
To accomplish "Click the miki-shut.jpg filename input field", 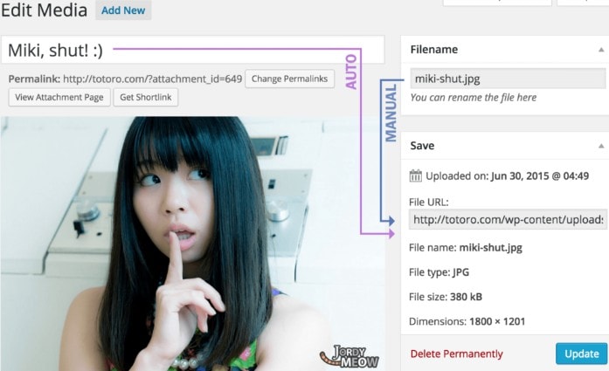I will click(508, 79).
